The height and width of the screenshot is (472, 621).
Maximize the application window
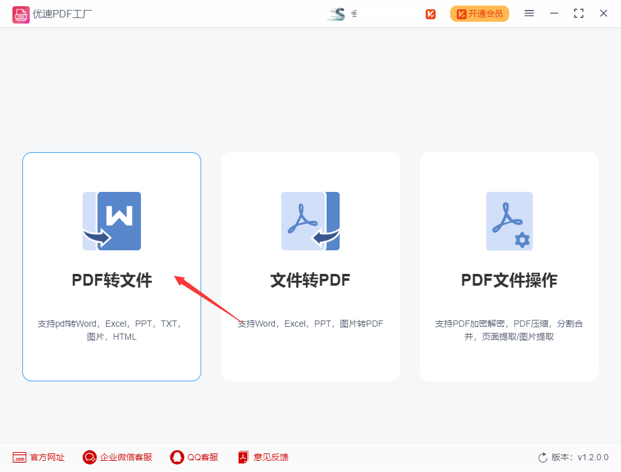tap(579, 14)
